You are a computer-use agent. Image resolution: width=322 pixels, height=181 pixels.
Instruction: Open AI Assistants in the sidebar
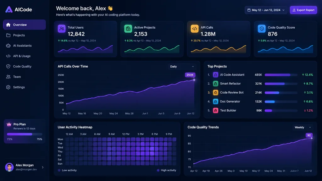click(25, 46)
